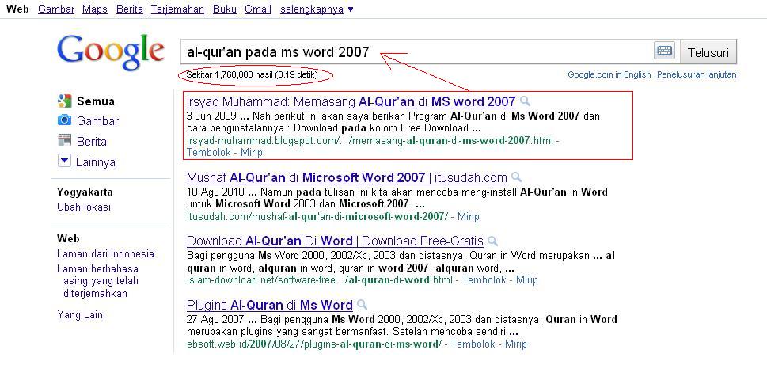This screenshot has height=380, width=767.
Task: Select Semua filter text in left sidebar
Action: [x=96, y=101]
